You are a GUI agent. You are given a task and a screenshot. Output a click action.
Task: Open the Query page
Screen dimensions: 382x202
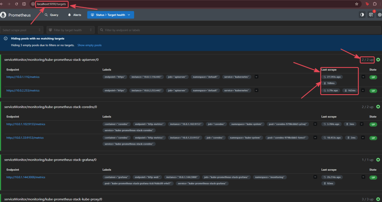(52, 15)
